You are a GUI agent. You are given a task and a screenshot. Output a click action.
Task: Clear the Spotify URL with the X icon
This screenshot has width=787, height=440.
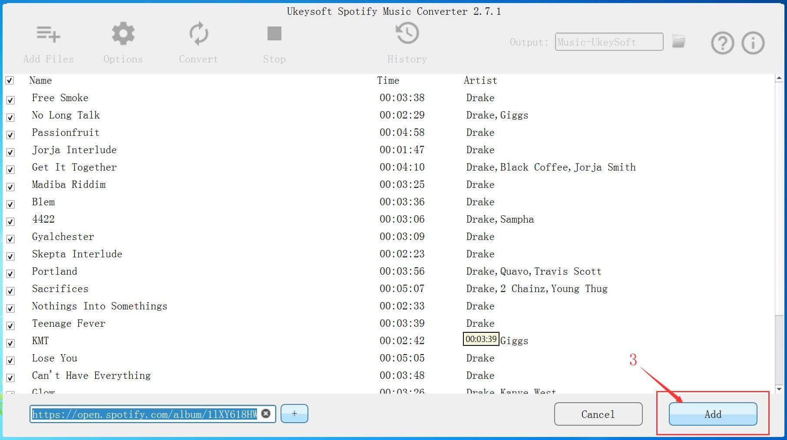[x=266, y=414]
